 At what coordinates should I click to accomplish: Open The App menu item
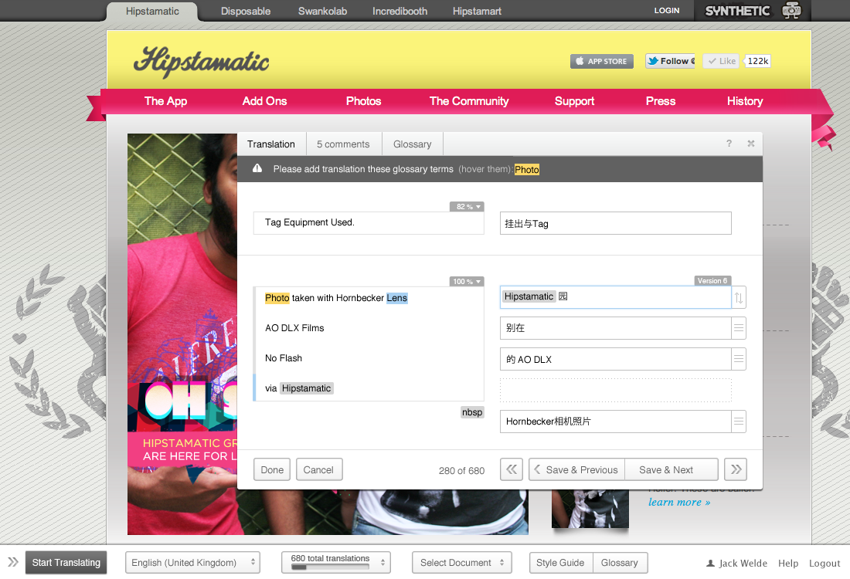click(166, 101)
